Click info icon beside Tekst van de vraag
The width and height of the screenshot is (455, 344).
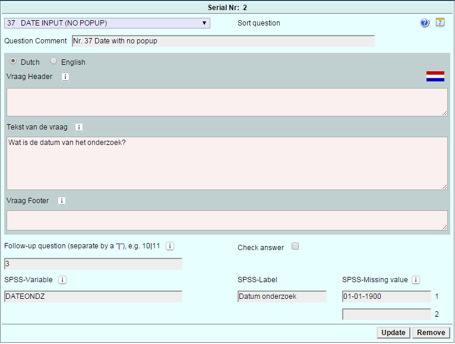(79, 127)
